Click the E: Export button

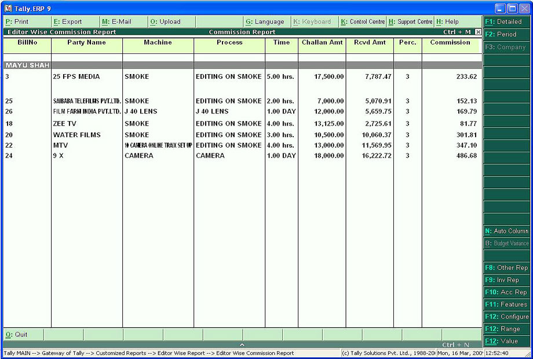(x=75, y=21)
